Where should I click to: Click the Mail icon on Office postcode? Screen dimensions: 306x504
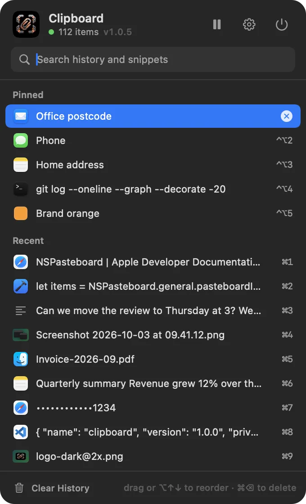[21, 116]
